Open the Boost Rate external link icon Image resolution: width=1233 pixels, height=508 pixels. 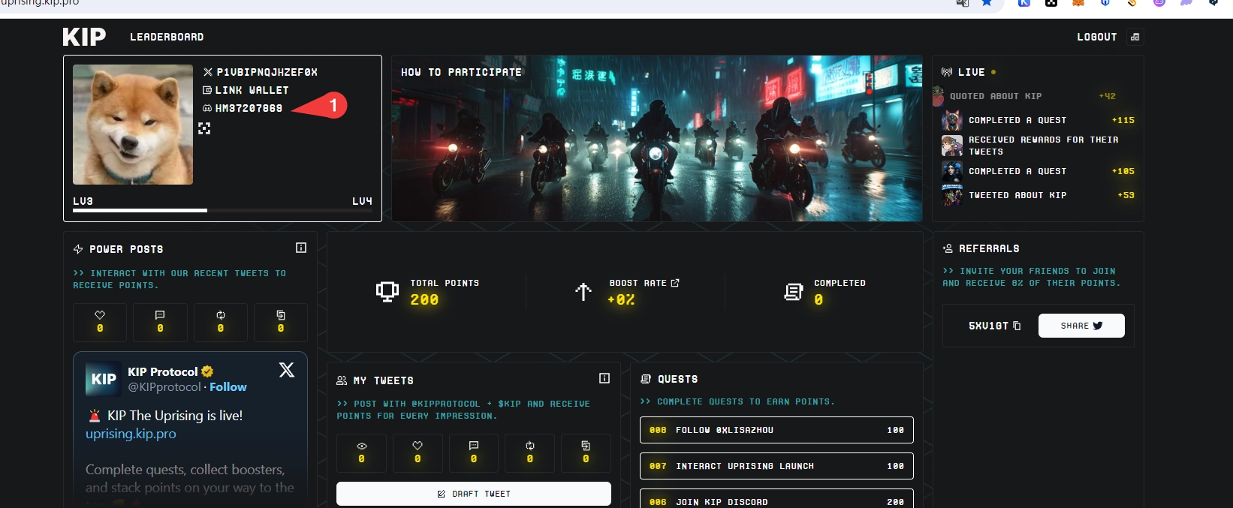pos(675,283)
